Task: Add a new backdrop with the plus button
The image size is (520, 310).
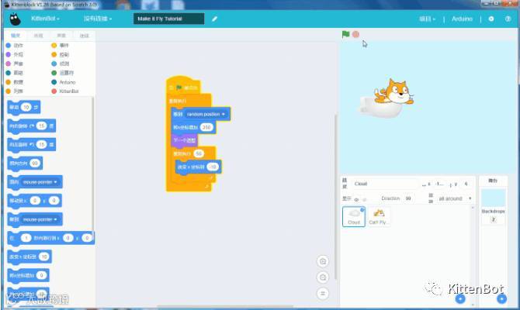Action: click(x=501, y=298)
